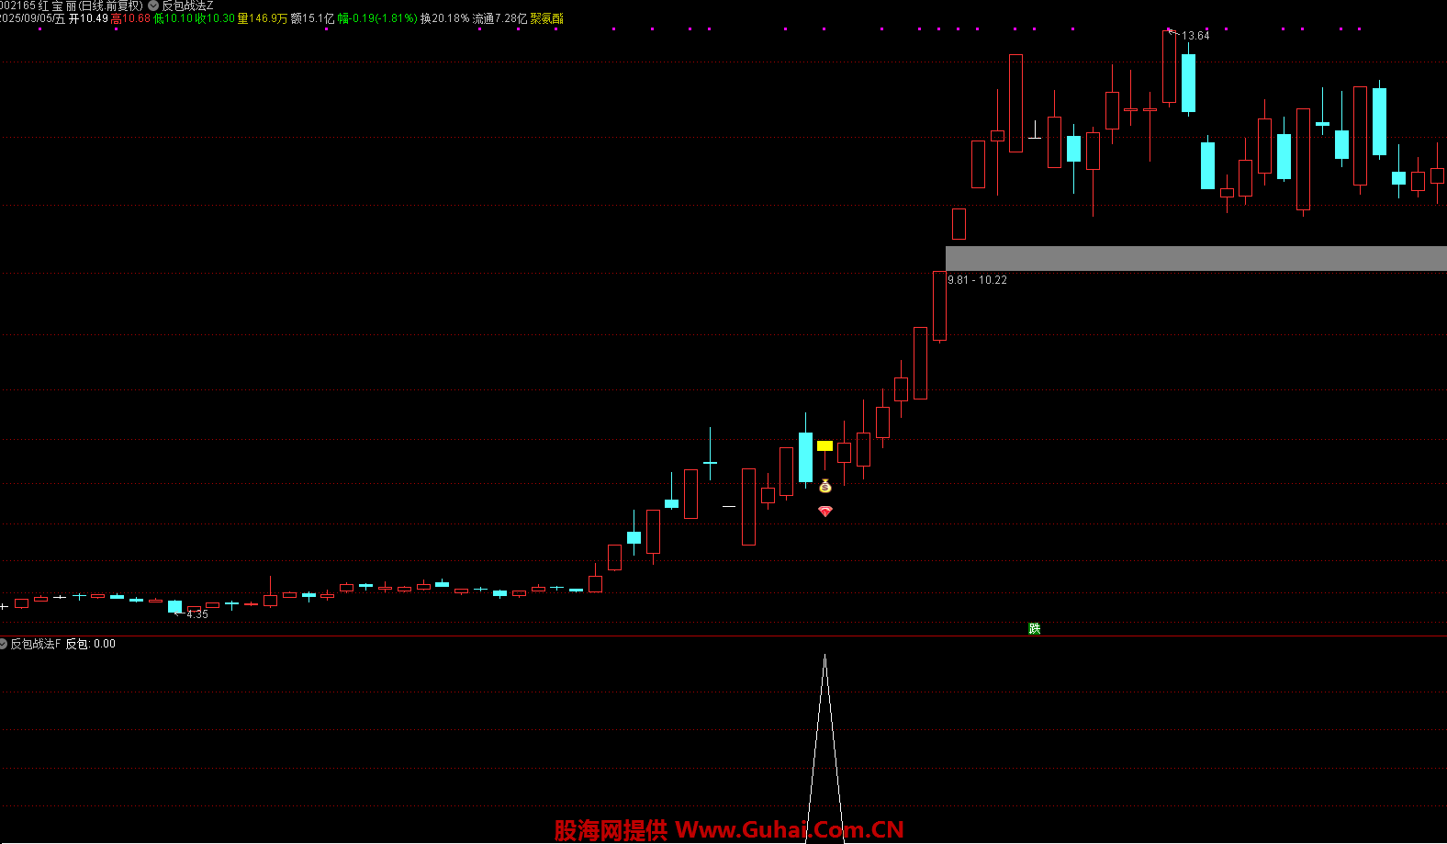Click the 聚氨酯 sector tag

(x=546, y=18)
